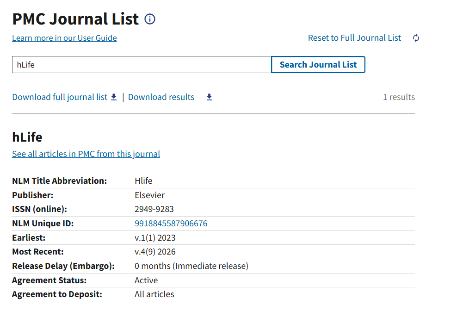The width and height of the screenshot is (451, 311).
Task: Click the 'NLM Title Abbreviation:' label
Action: (60, 181)
